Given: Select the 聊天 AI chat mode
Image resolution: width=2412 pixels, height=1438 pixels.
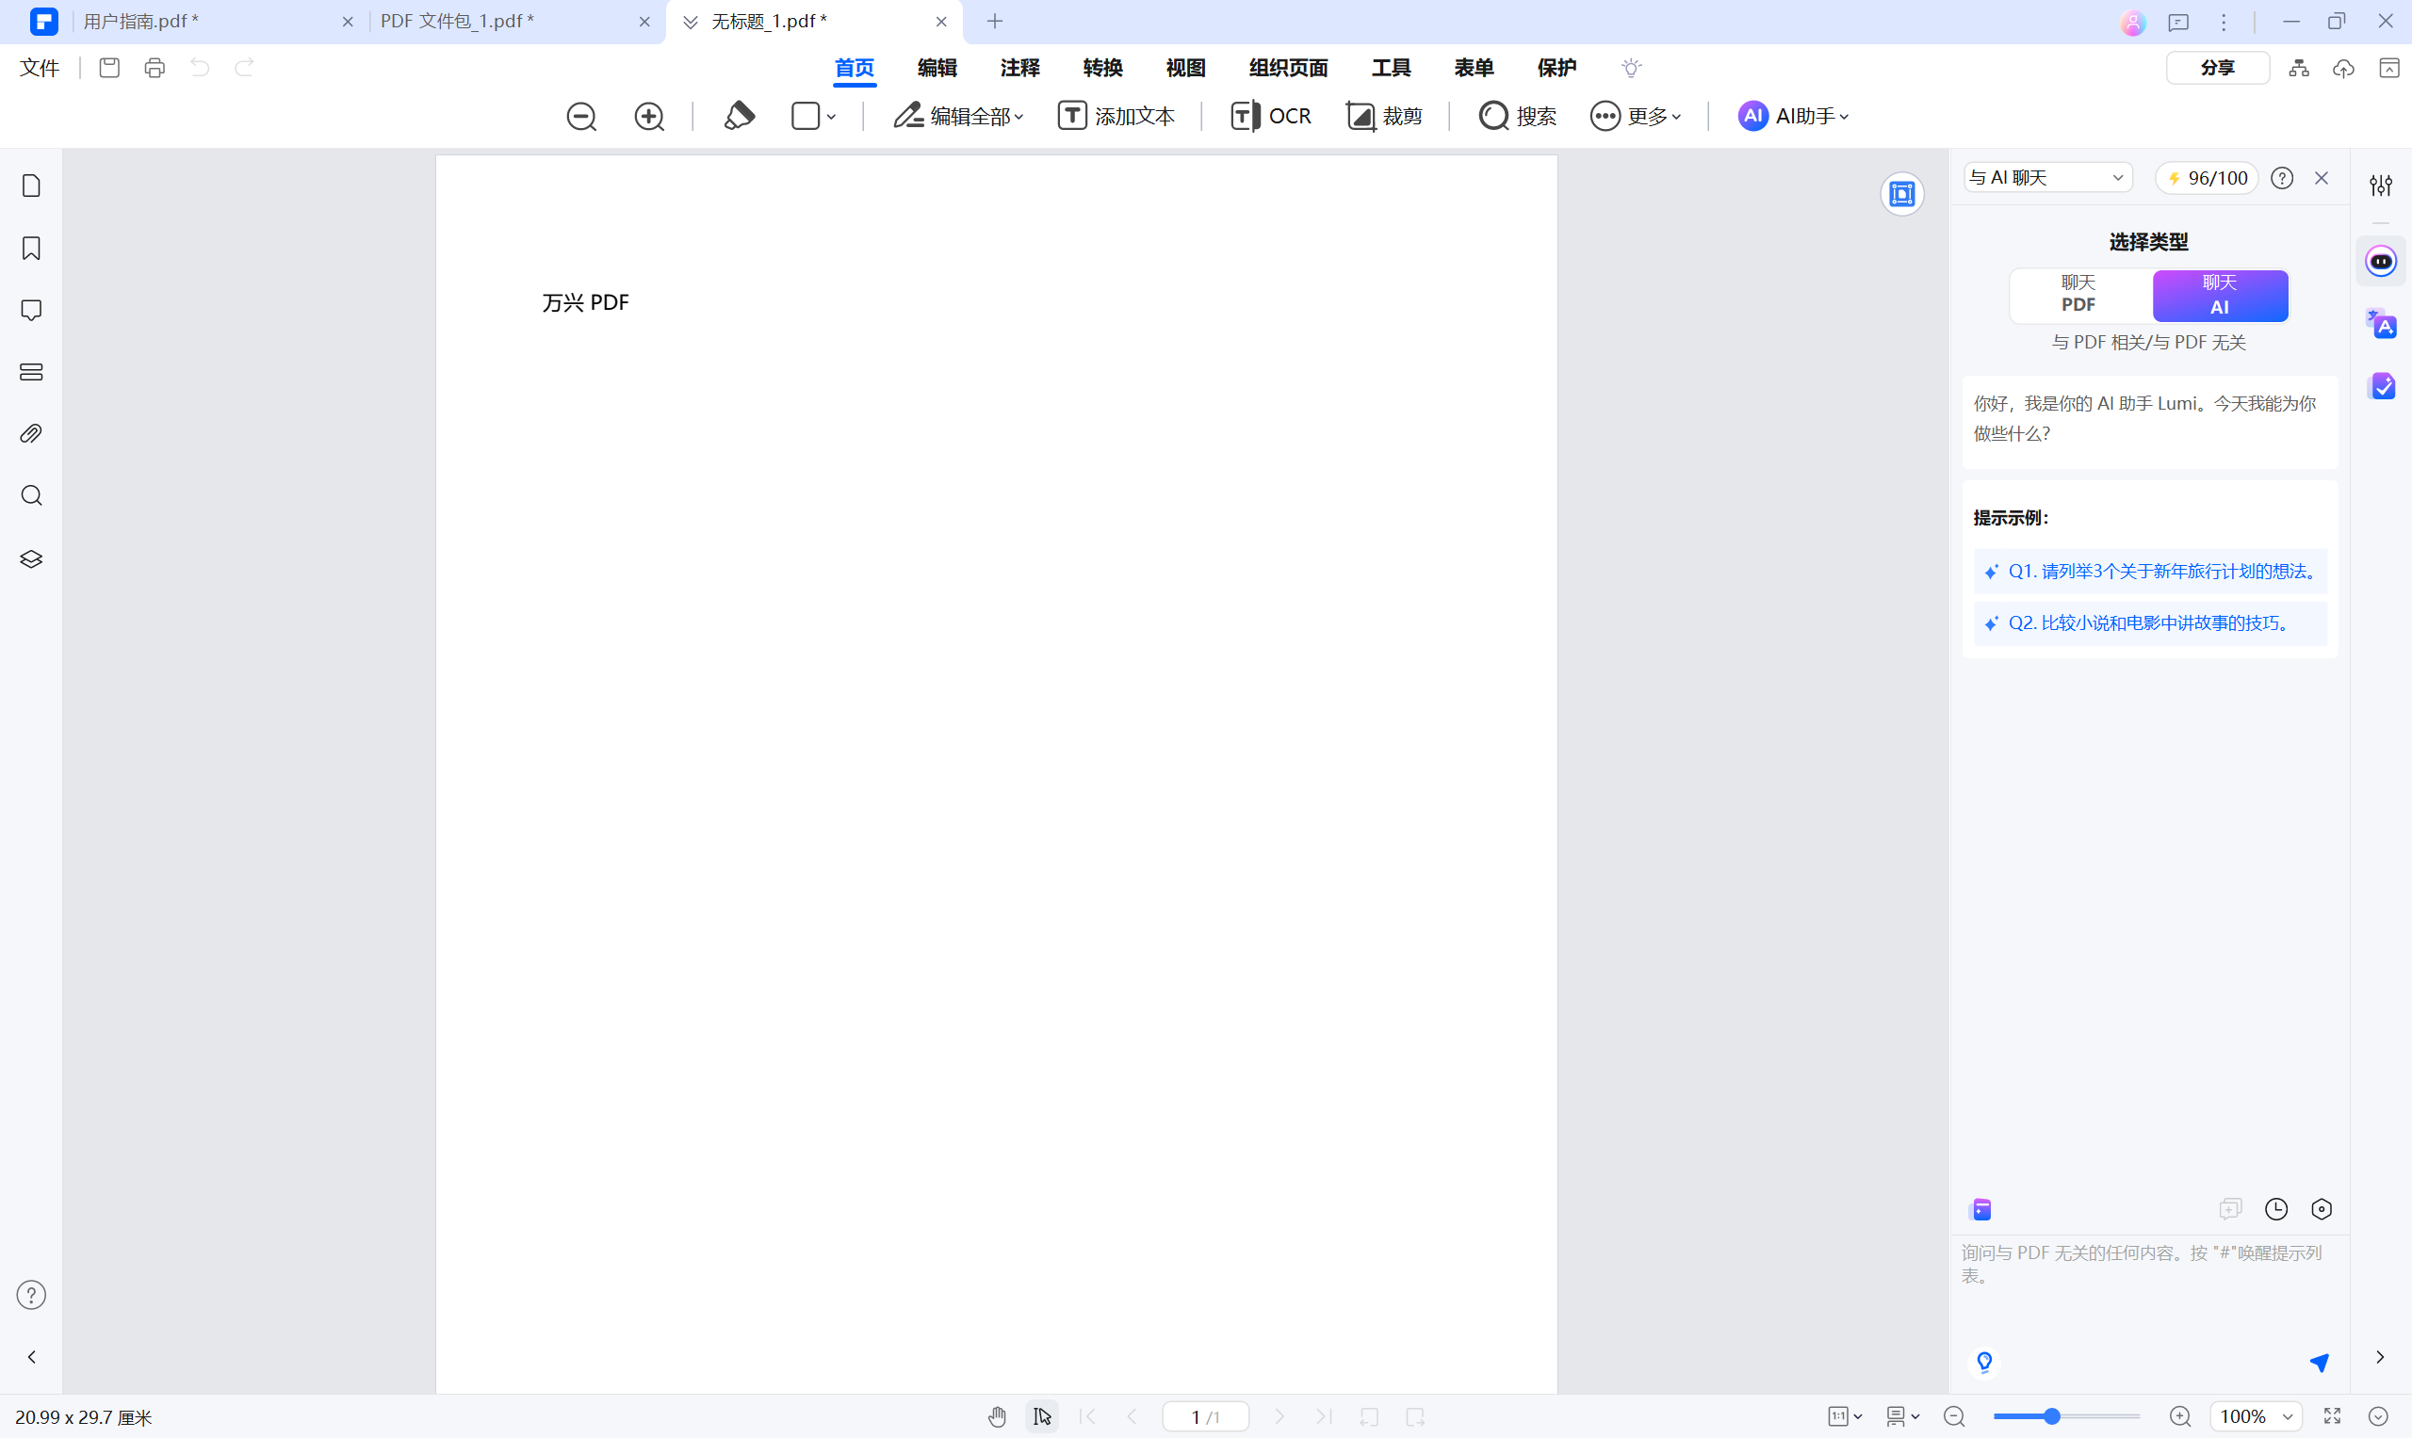Looking at the screenshot, I should coord(2219,295).
